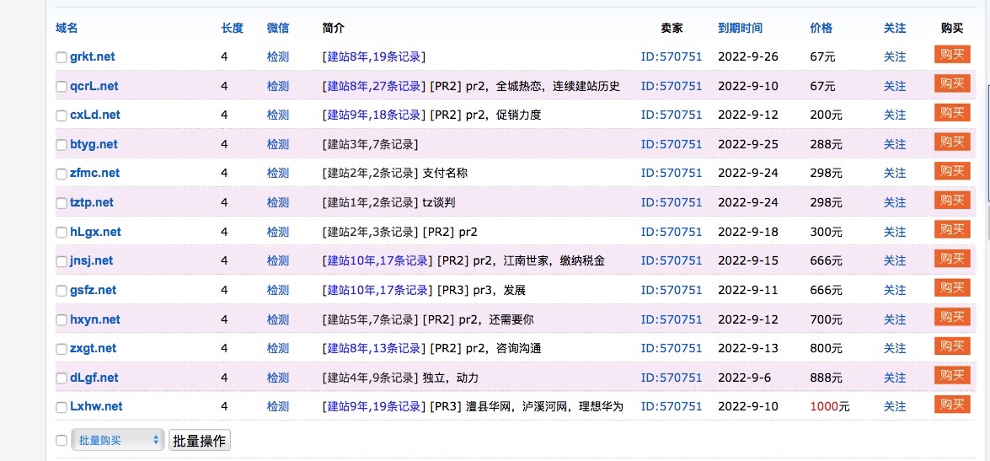This screenshot has height=461, width=990.
Task: Open the cxLd.net domain link
Action: coord(95,115)
